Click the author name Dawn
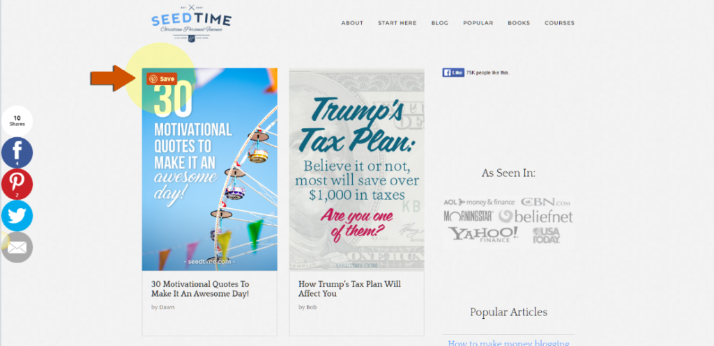 (167, 307)
